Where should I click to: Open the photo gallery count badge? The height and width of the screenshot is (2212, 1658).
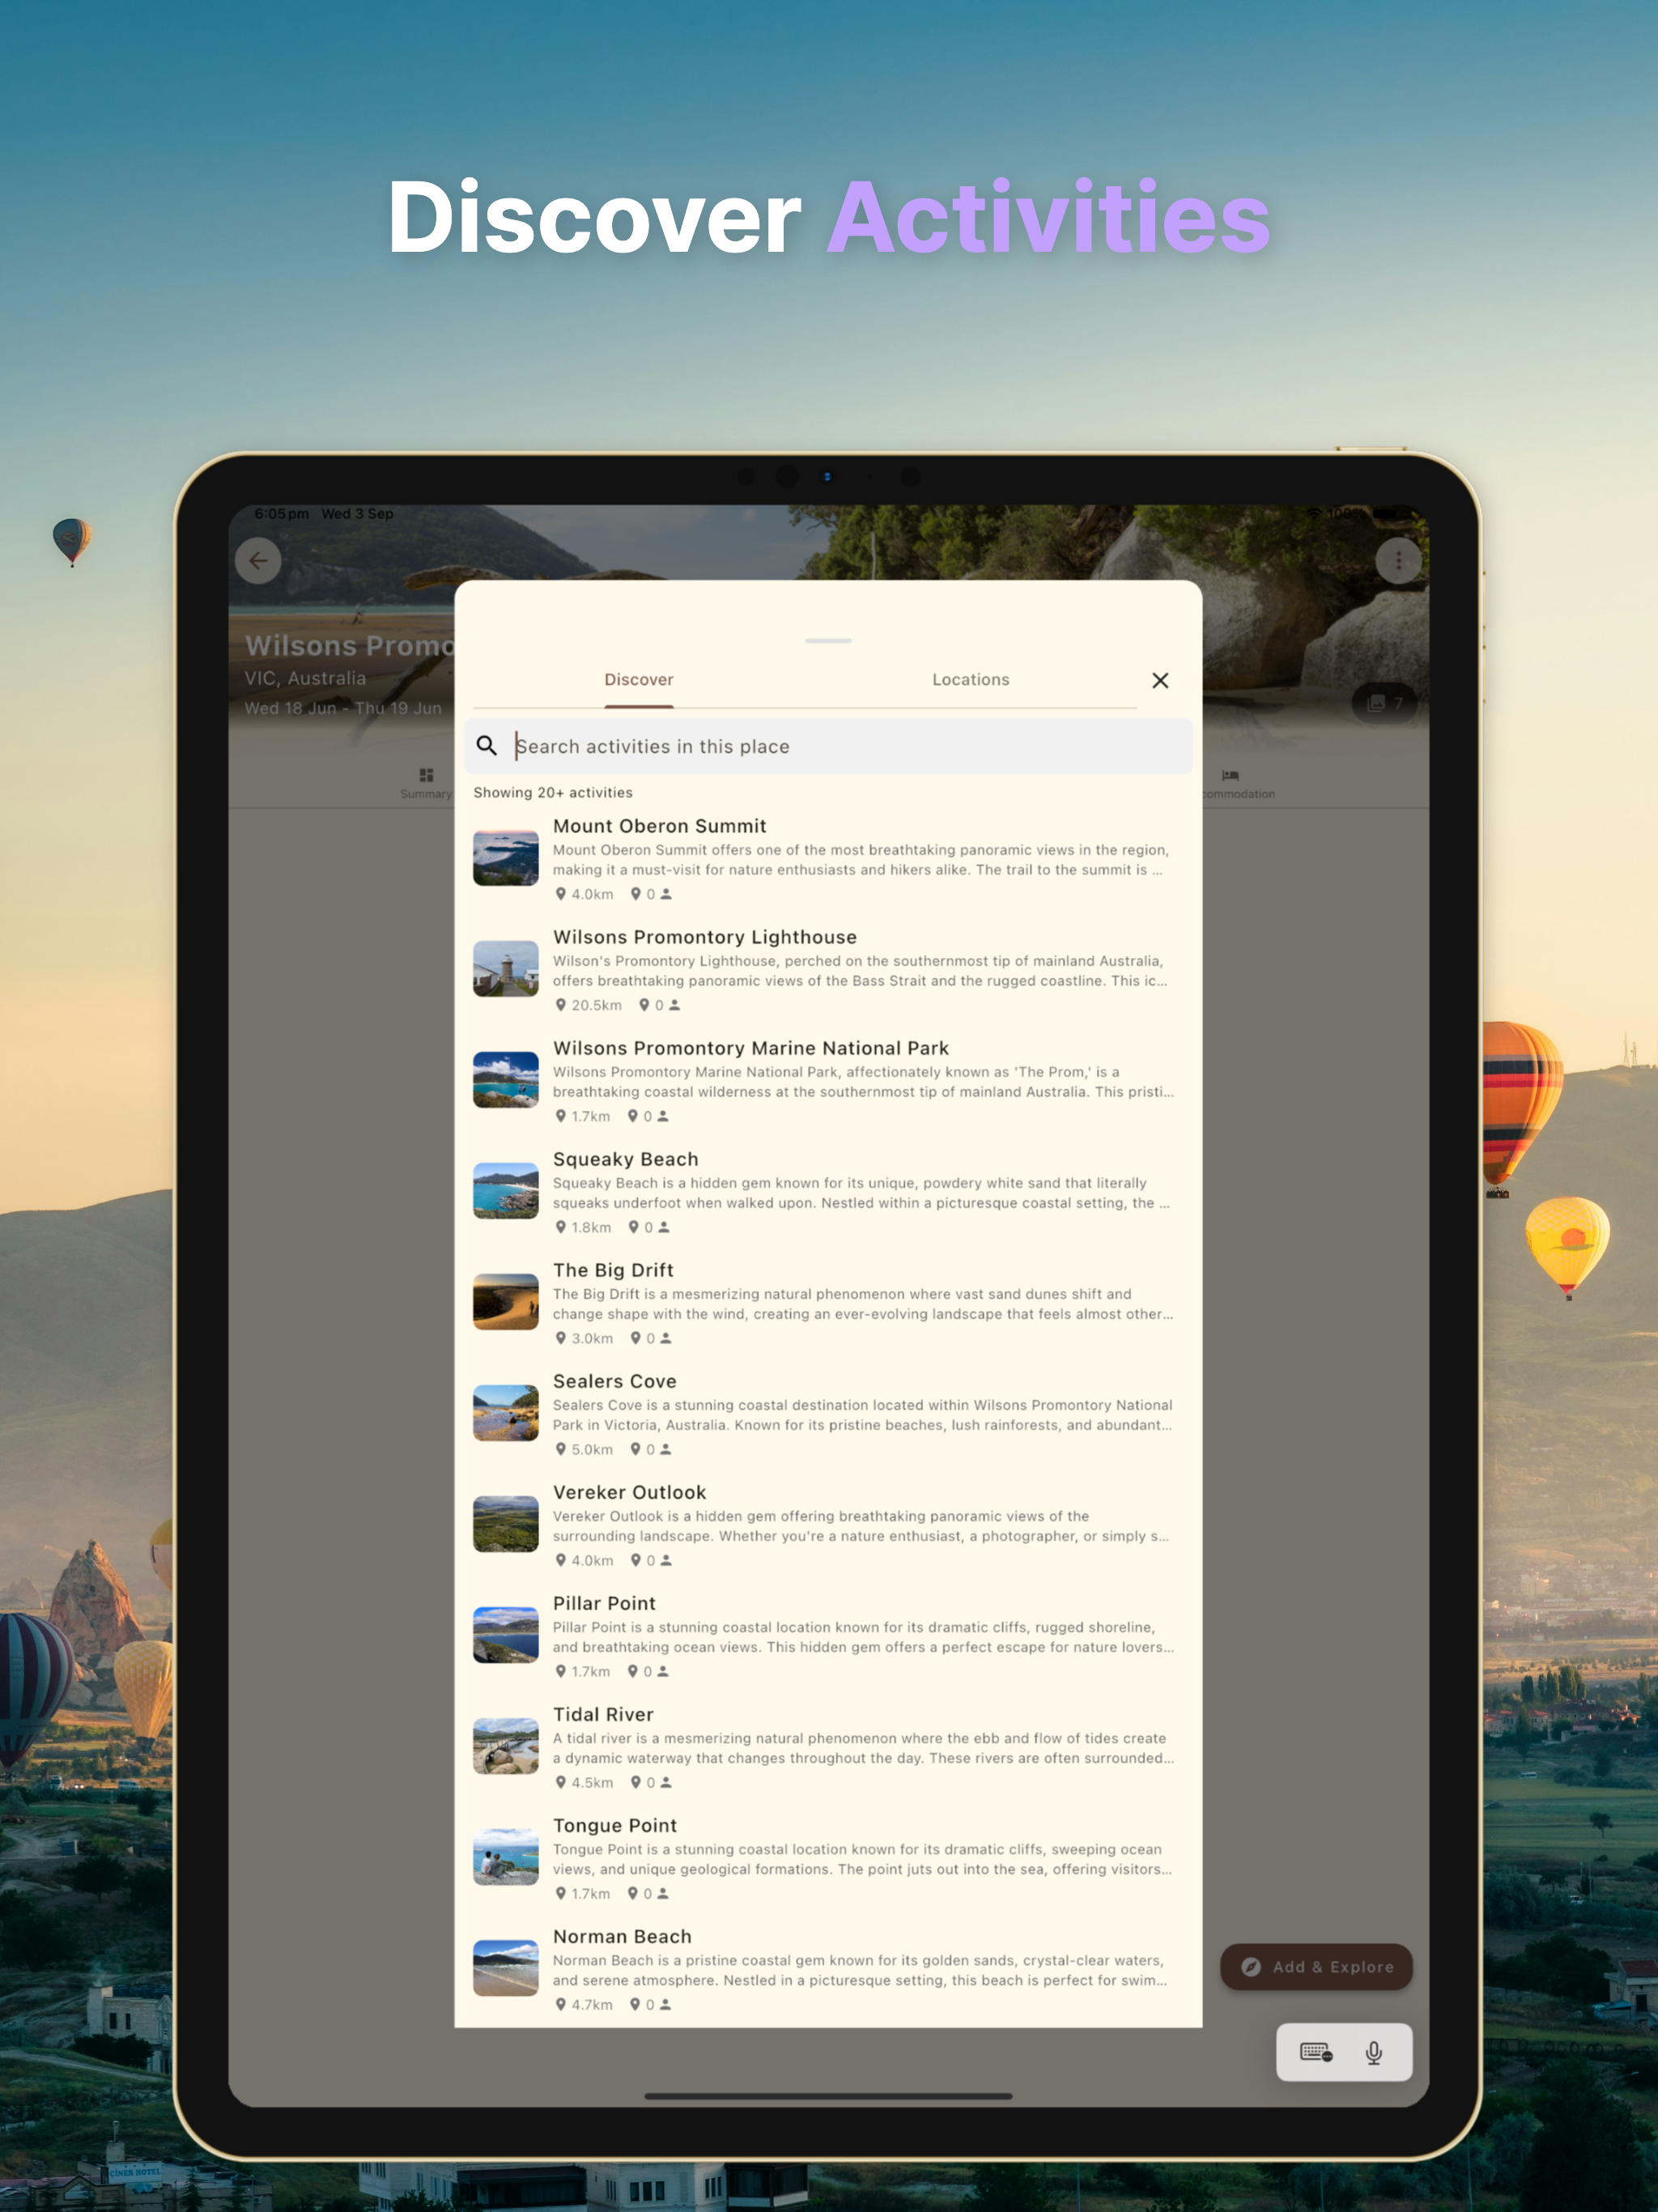click(x=1384, y=703)
